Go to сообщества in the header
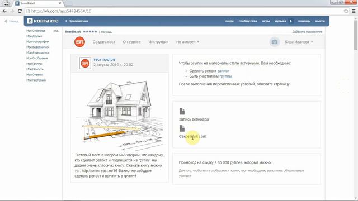358x201 pixels. pos(248,21)
